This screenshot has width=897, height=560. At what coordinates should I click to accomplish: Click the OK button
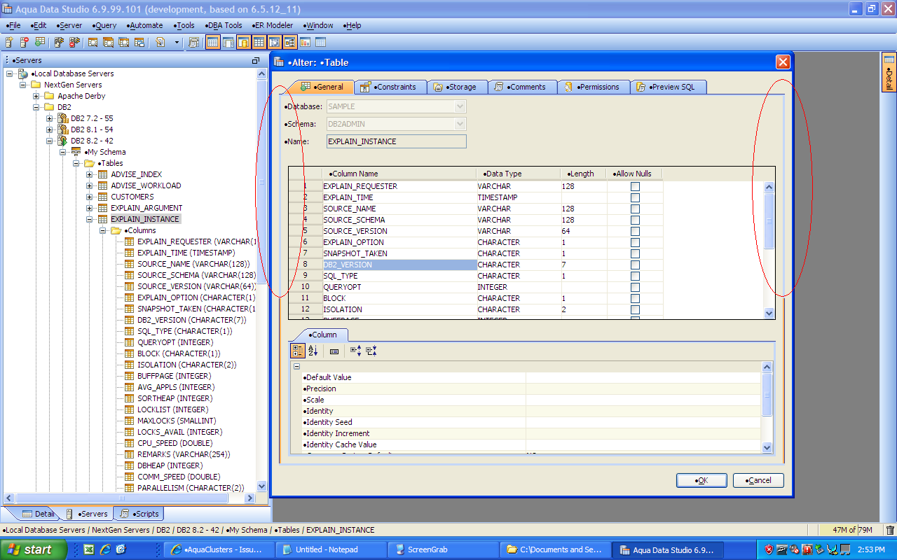coord(701,480)
